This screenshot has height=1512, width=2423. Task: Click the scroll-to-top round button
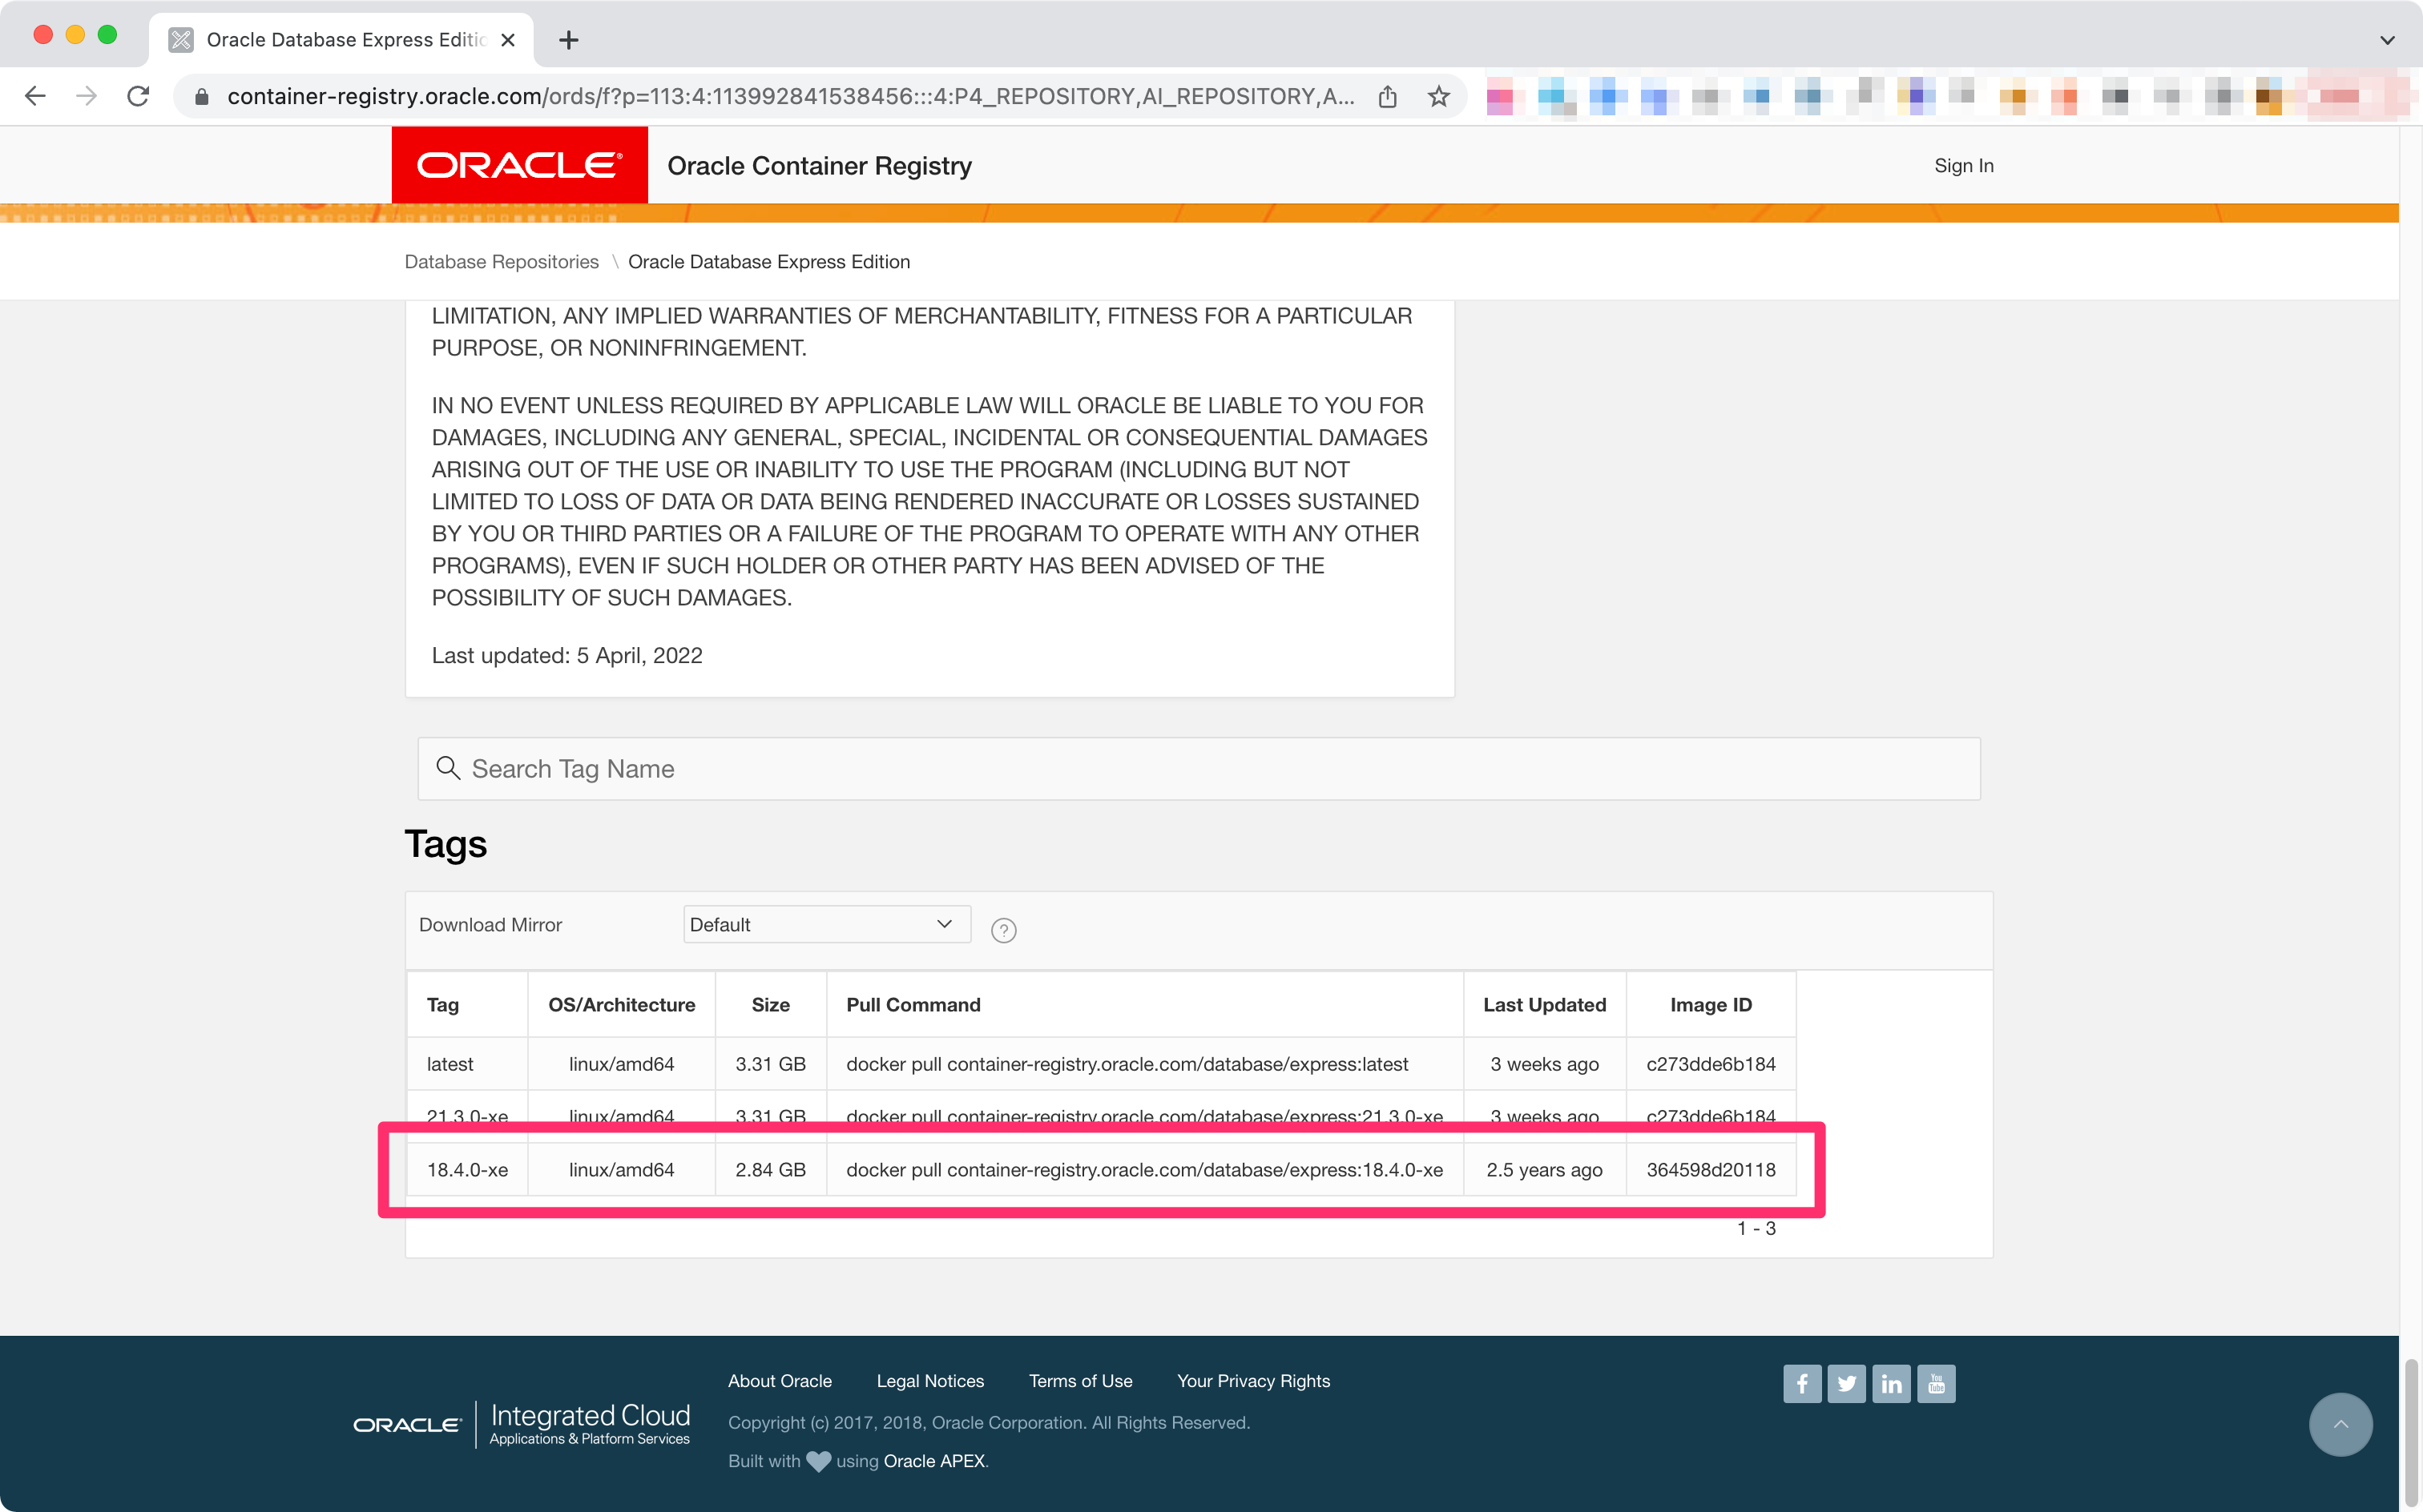tap(2340, 1424)
